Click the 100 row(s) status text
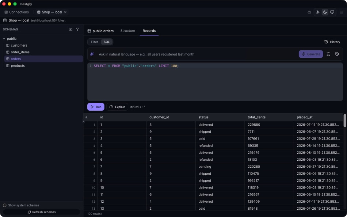Image resolution: width=347 pixels, height=217 pixels. pyautogui.click(x=95, y=214)
